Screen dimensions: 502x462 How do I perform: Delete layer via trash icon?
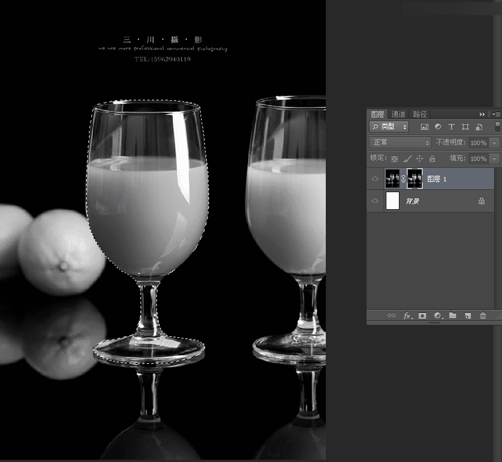(x=483, y=316)
